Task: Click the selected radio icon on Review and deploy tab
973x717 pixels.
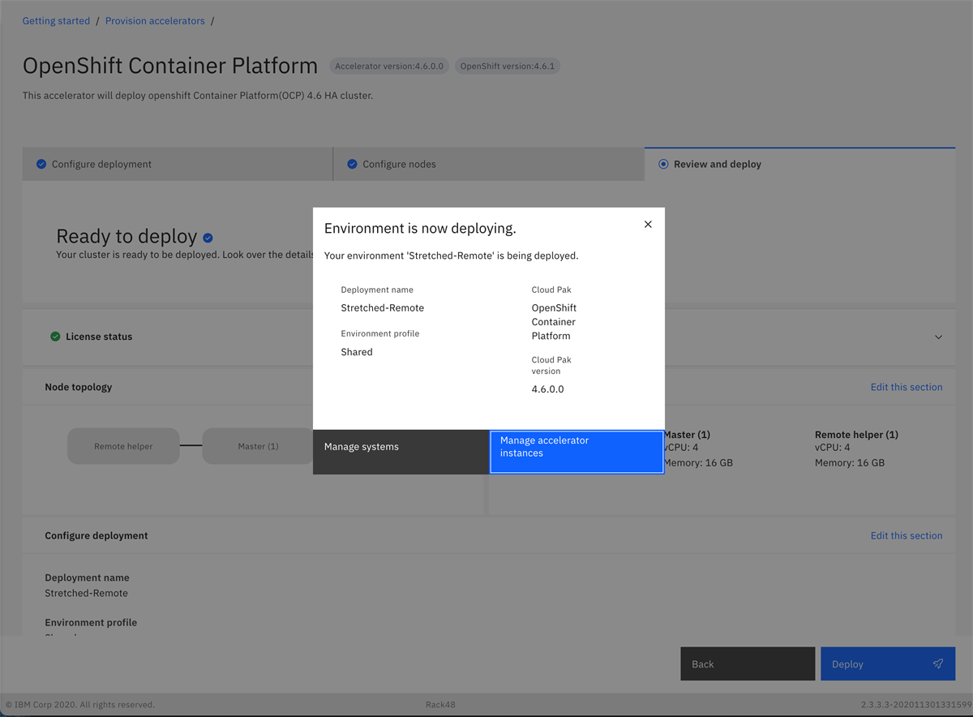Action: [x=663, y=164]
